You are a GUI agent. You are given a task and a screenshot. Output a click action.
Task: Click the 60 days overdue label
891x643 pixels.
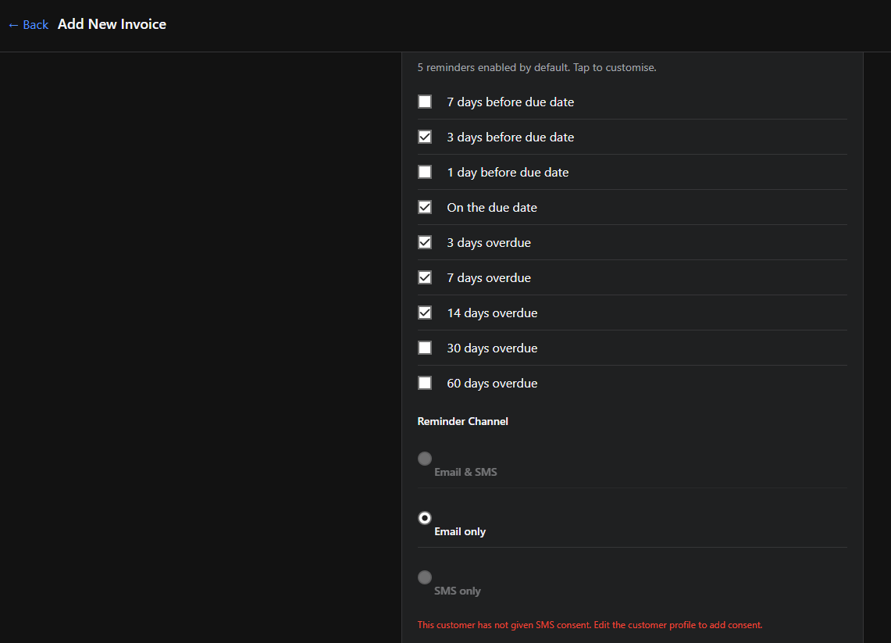pyautogui.click(x=492, y=384)
